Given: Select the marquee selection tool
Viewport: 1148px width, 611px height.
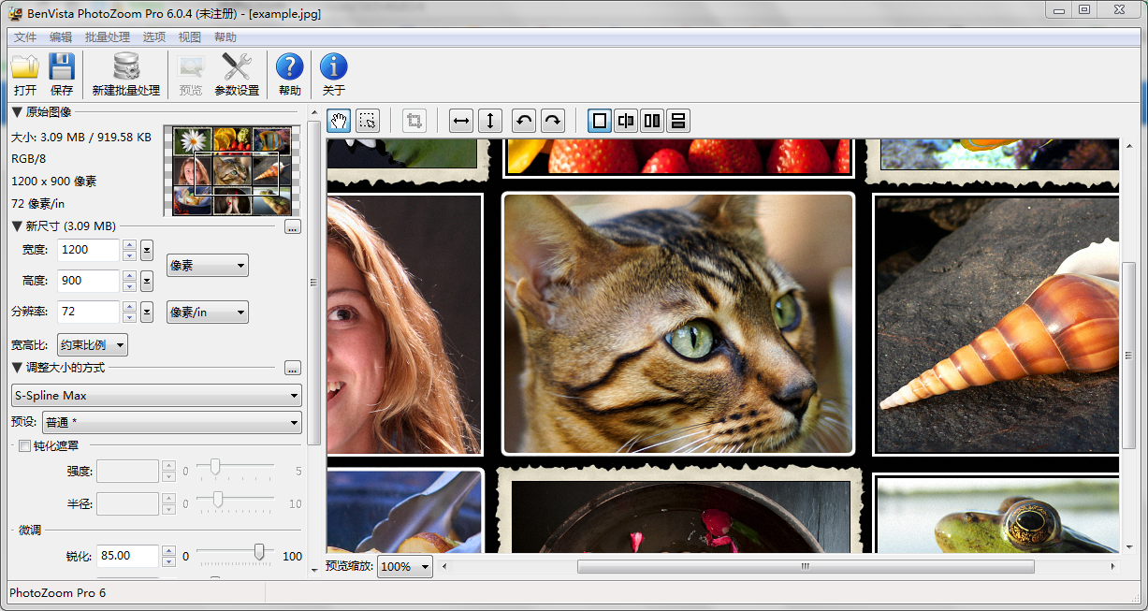Looking at the screenshot, I should (x=367, y=121).
